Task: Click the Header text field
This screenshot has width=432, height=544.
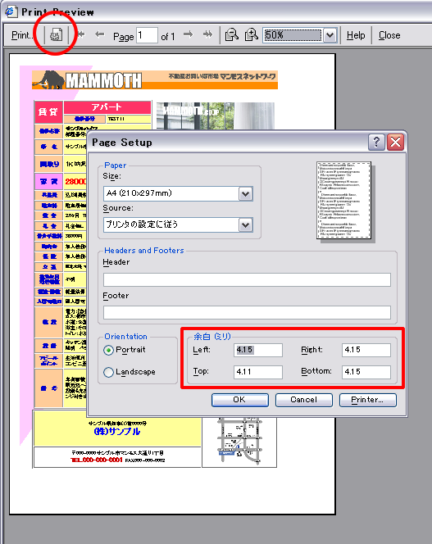Action: pos(247,279)
